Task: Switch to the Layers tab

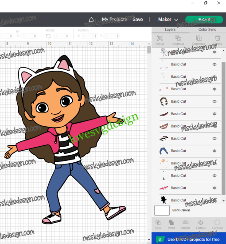Action: [x=170, y=30]
